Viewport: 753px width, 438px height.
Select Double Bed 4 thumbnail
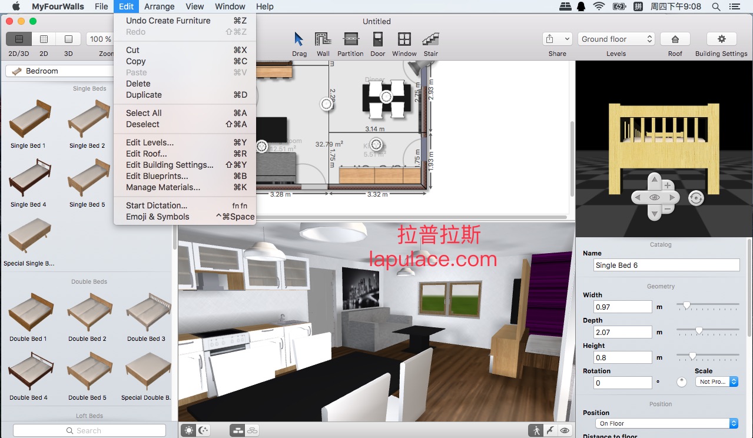(x=29, y=371)
